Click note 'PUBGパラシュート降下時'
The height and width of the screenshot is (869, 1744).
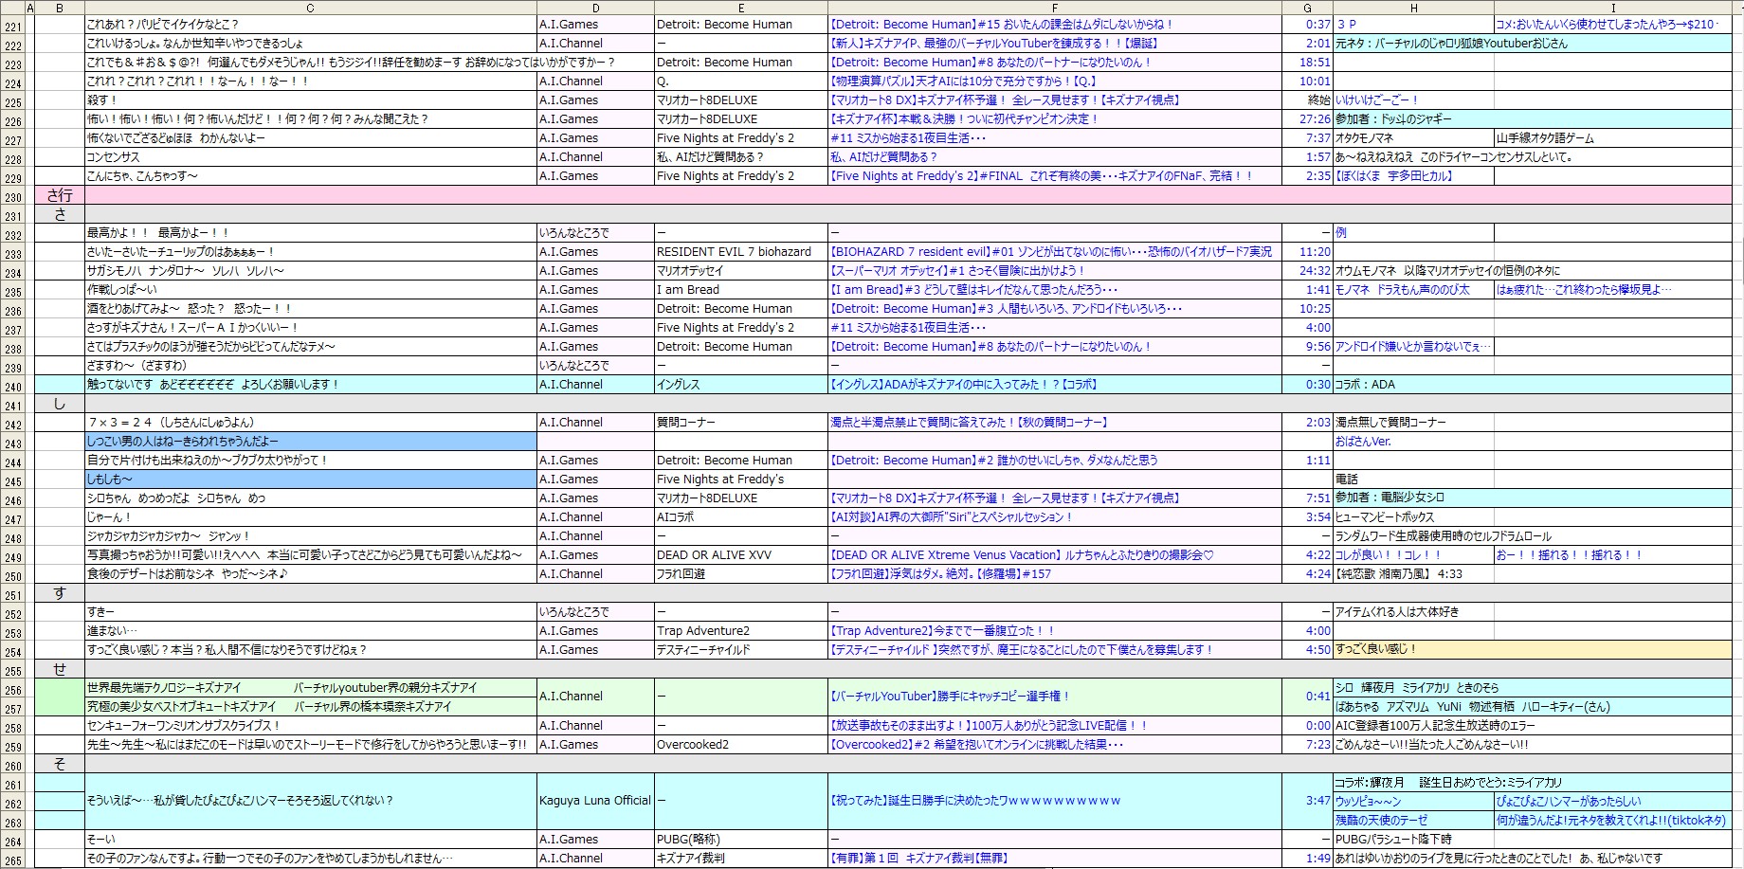point(1393,840)
